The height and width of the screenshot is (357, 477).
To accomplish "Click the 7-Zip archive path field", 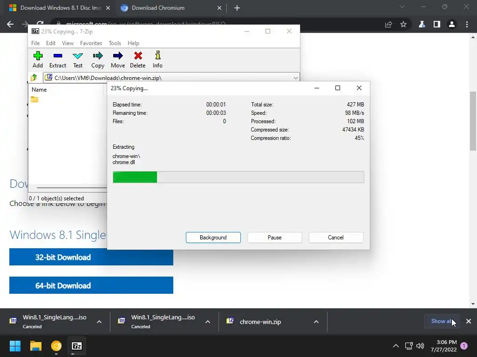I will [x=171, y=78].
